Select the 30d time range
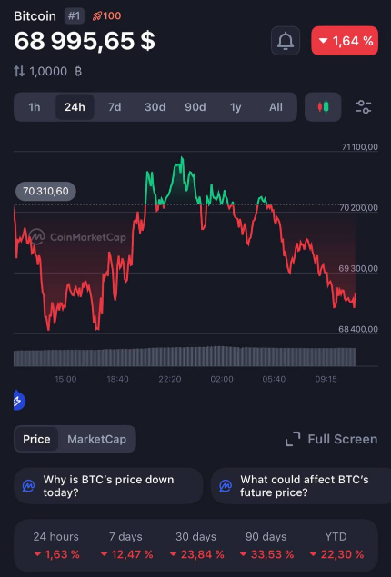Image resolution: width=391 pixels, height=577 pixels. 155,107
